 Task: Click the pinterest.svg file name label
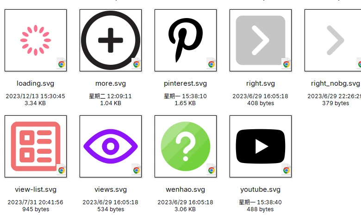(185, 83)
